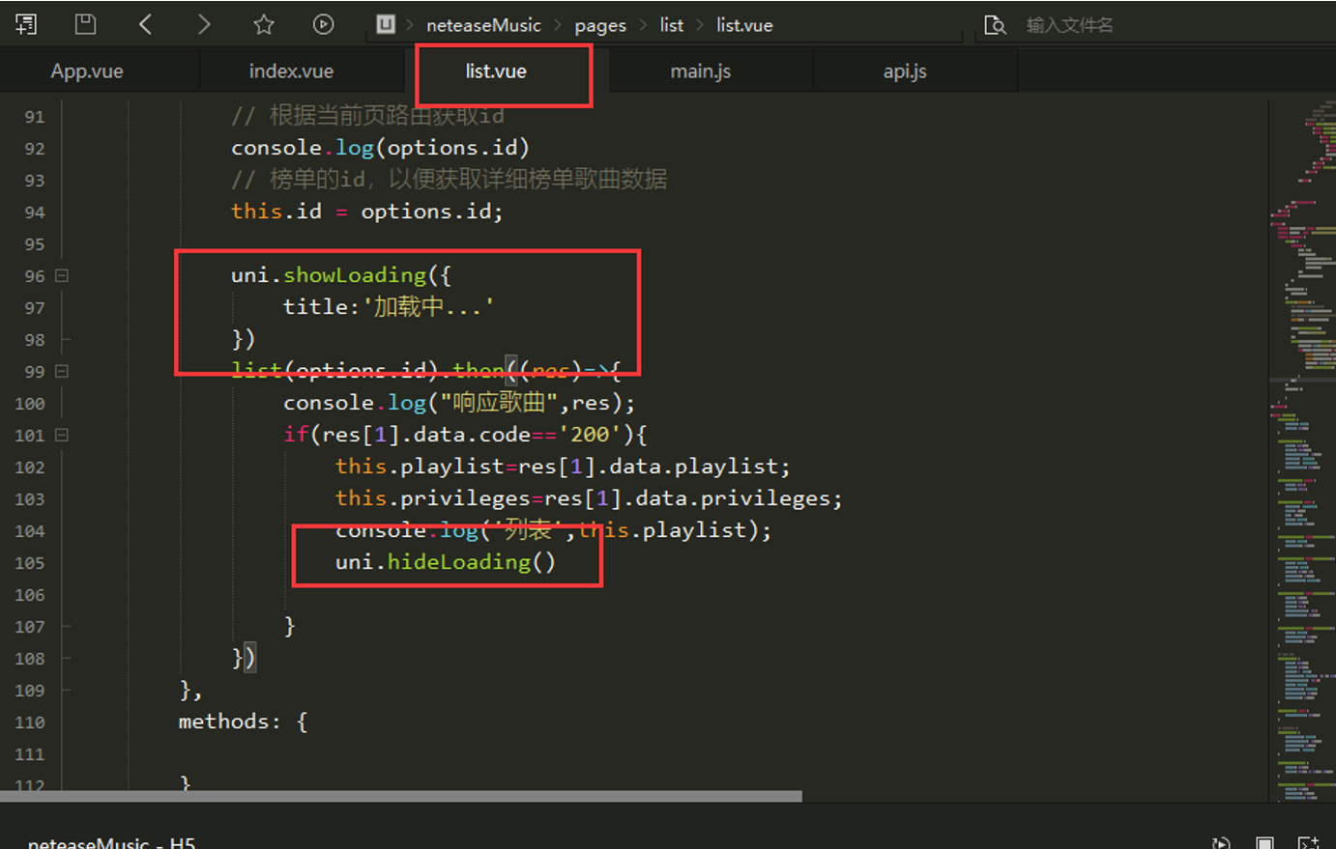Click the methods: { code line

coord(243,722)
